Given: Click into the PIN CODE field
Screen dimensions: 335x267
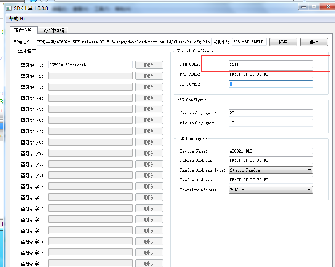Looking at the screenshot, I should click(271, 64).
